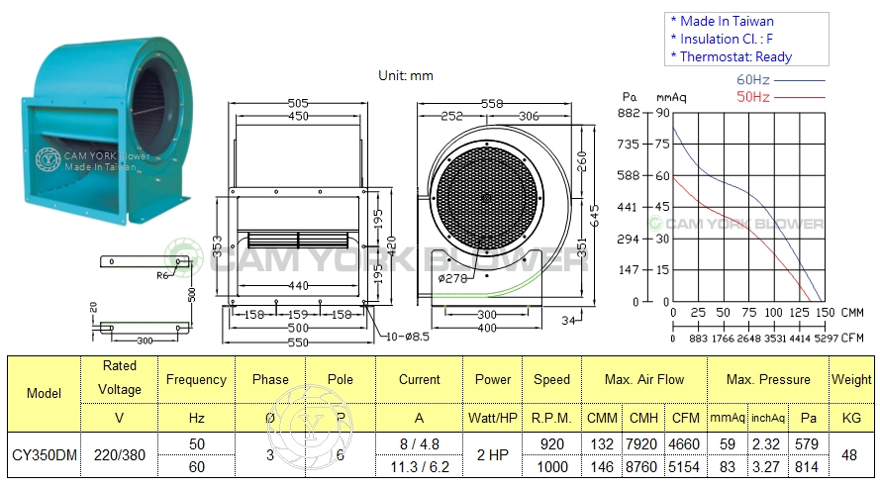
Task: Click the 550 base width dimension
Action: pos(298,342)
